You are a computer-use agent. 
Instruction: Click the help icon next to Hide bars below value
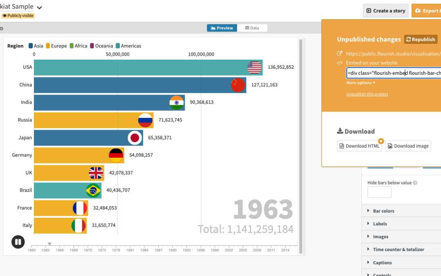(415, 183)
